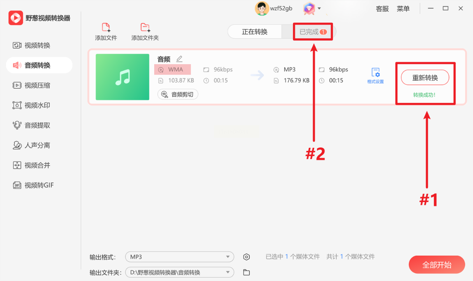The width and height of the screenshot is (473, 281).
Task: Open the 输出文件夹 path dropdown
Action: 180,272
